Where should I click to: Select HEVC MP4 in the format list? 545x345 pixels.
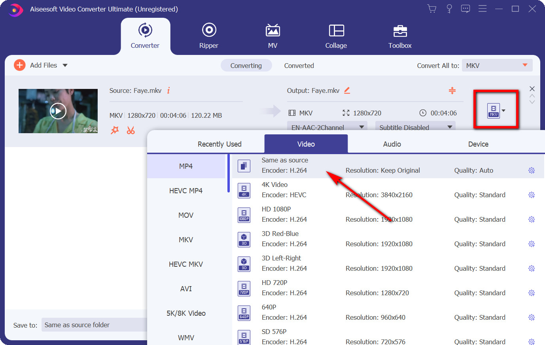click(186, 190)
